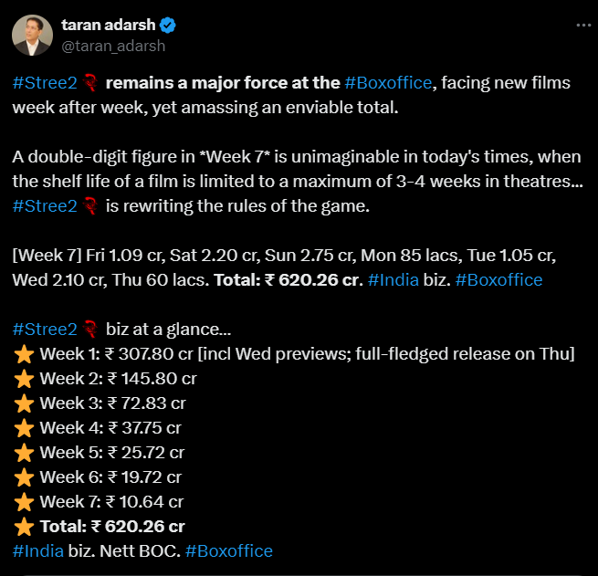Viewport: 598px width, 576px height.
Task: Open the tweet's more options menu
Action: pyautogui.click(x=582, y=26)
